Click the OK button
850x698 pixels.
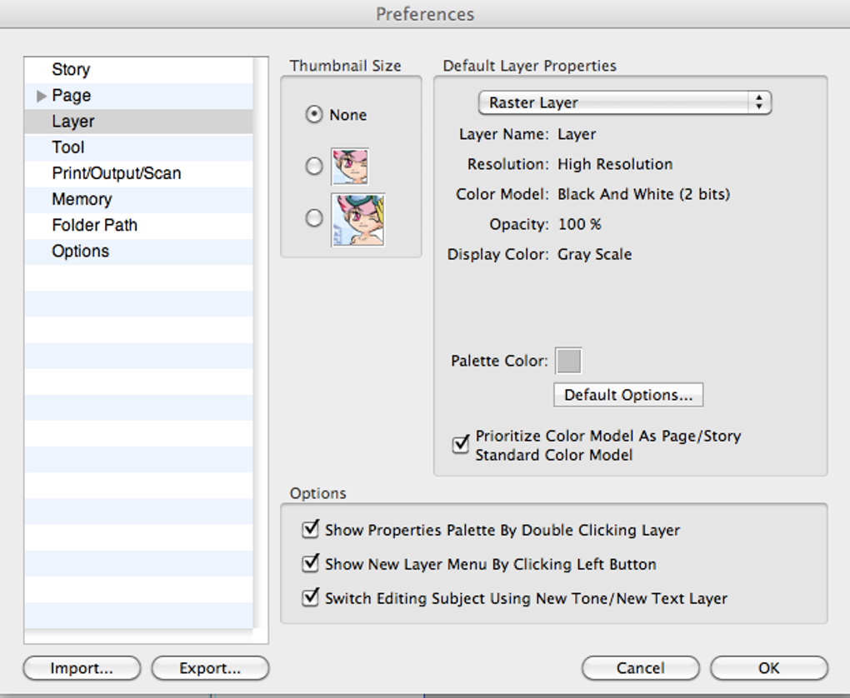(769, 668)
